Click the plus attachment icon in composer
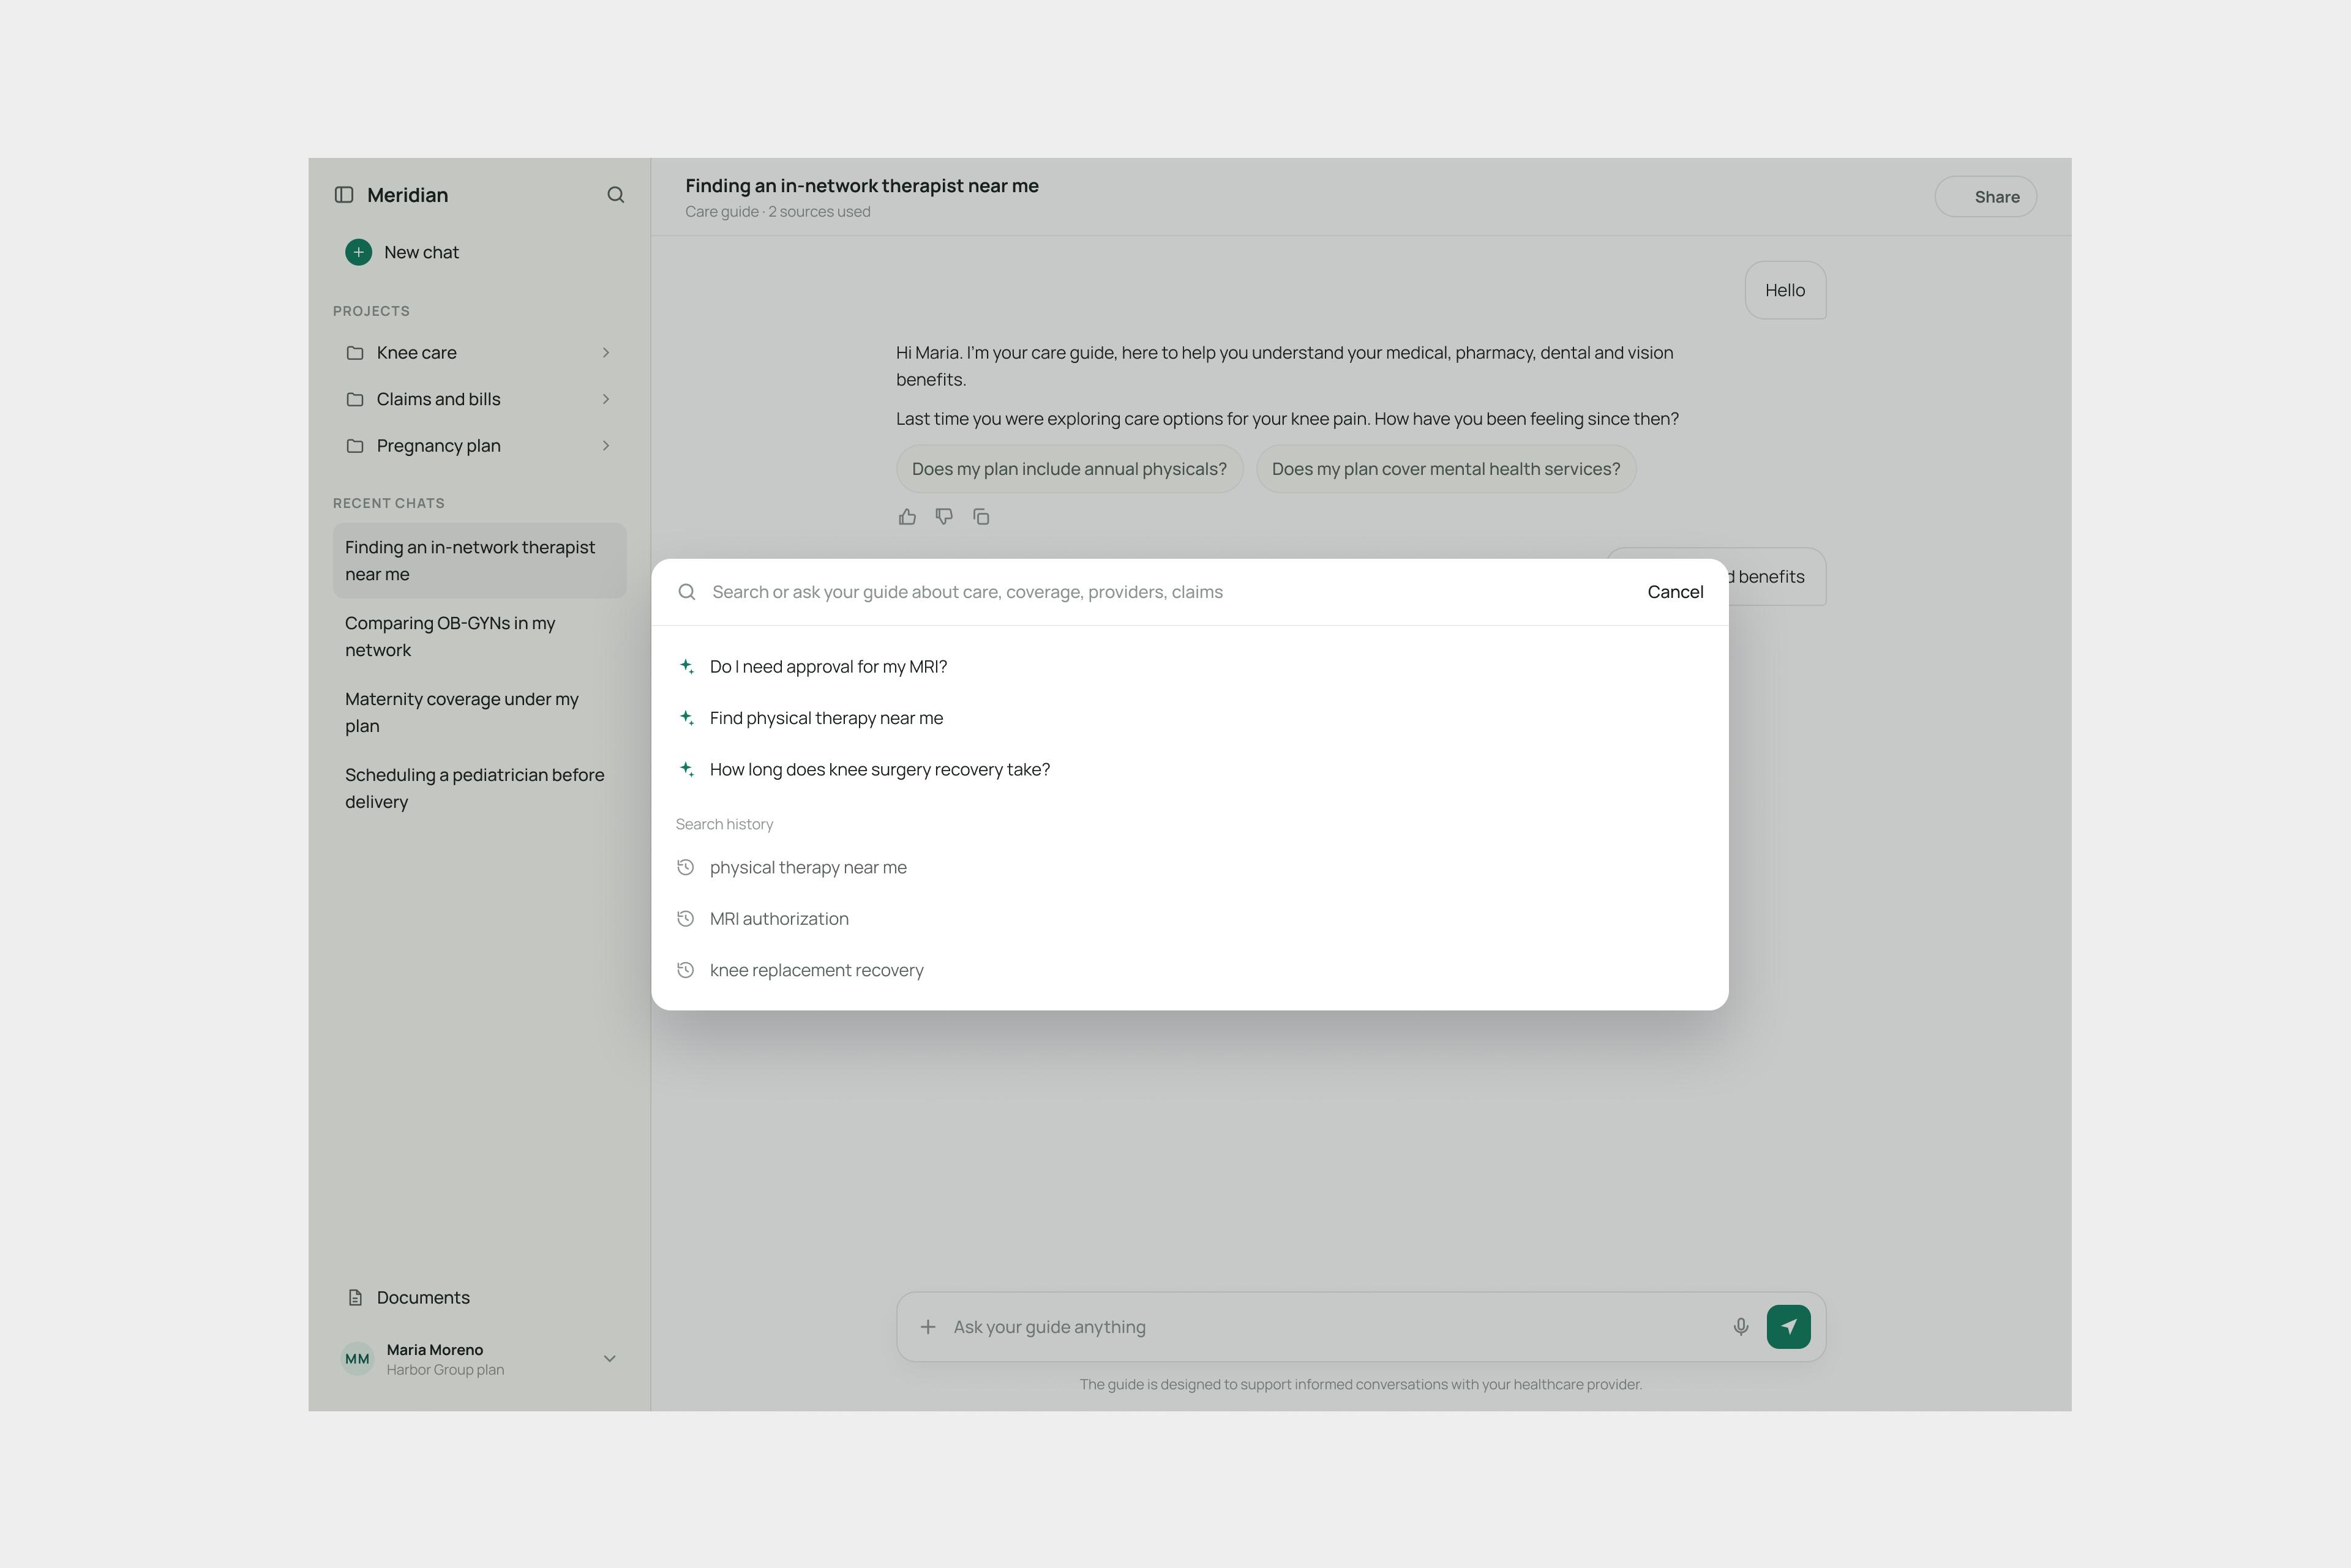 tap(928, 1327)
